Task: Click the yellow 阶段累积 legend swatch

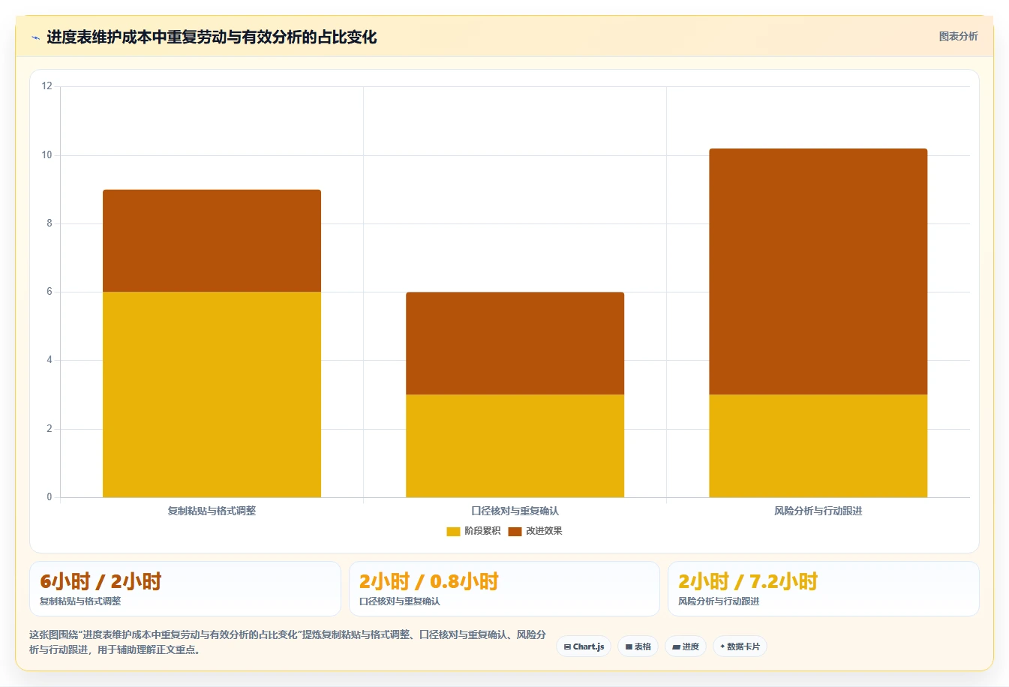Action: click(x=453, y=532)
